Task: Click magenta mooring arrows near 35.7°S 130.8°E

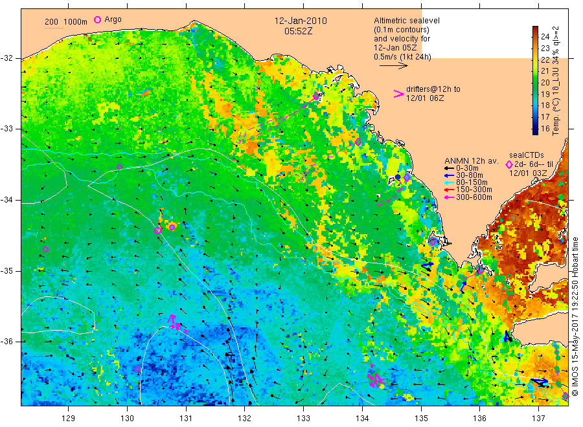Action: click(177, 323)
